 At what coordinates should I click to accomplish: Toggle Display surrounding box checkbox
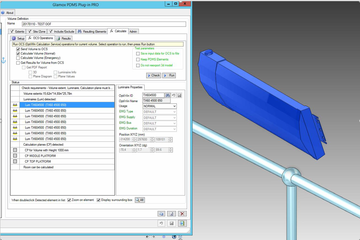[x=99, y=200]
